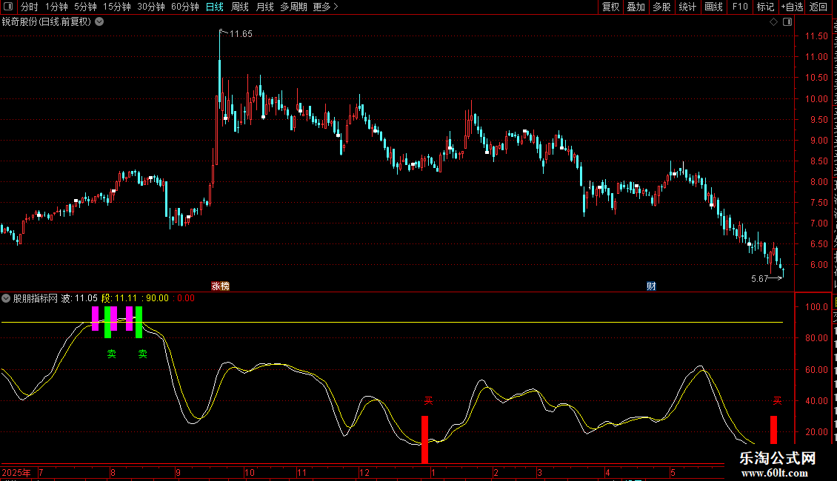Add stock via +自选 button

click(792, 7)
